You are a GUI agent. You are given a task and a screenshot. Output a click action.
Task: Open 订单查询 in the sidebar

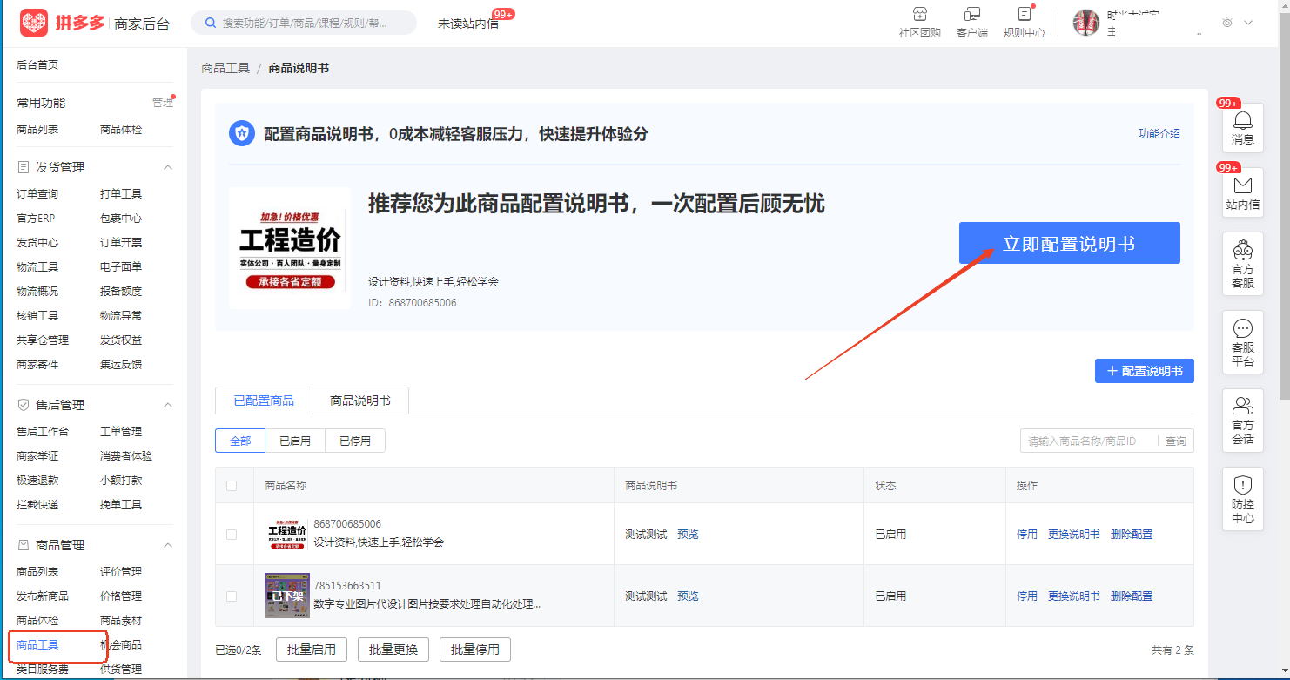(x=37, y=194)
